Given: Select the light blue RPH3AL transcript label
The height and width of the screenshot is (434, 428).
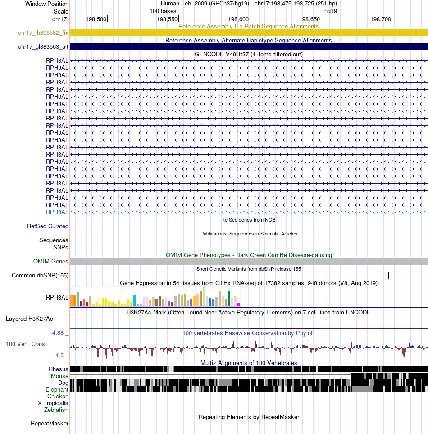Looking at the screenshot, I should click(57, 212).
